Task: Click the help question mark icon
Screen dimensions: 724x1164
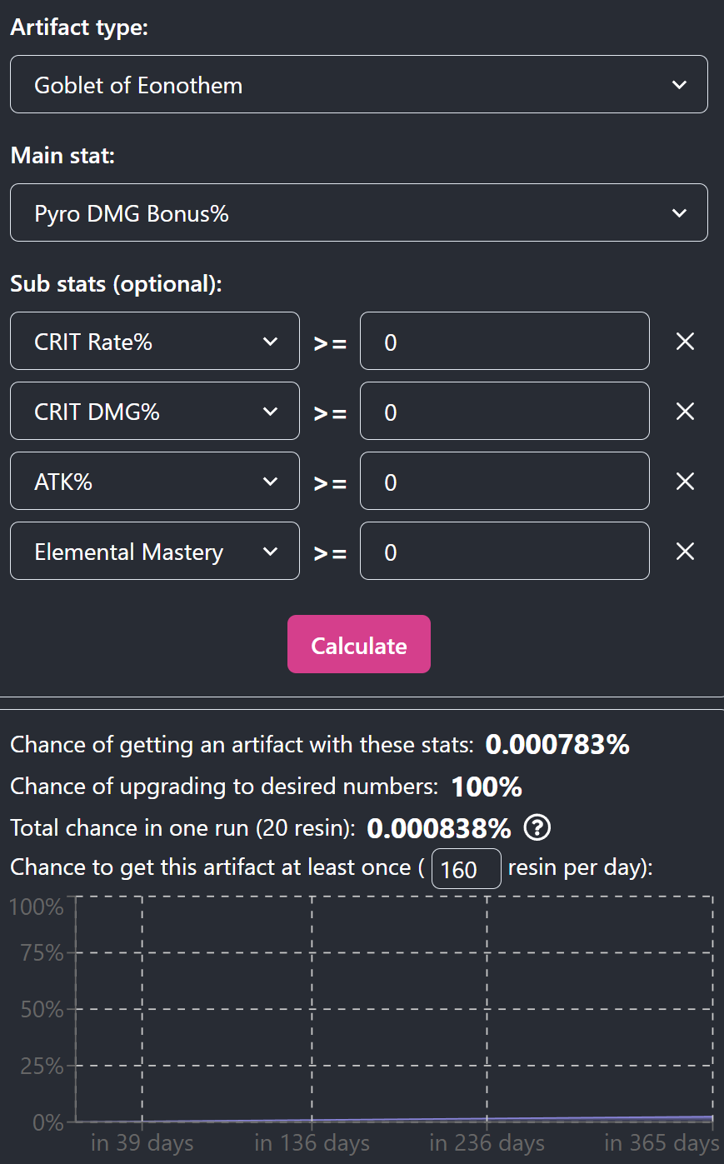Action: (537, 828)
